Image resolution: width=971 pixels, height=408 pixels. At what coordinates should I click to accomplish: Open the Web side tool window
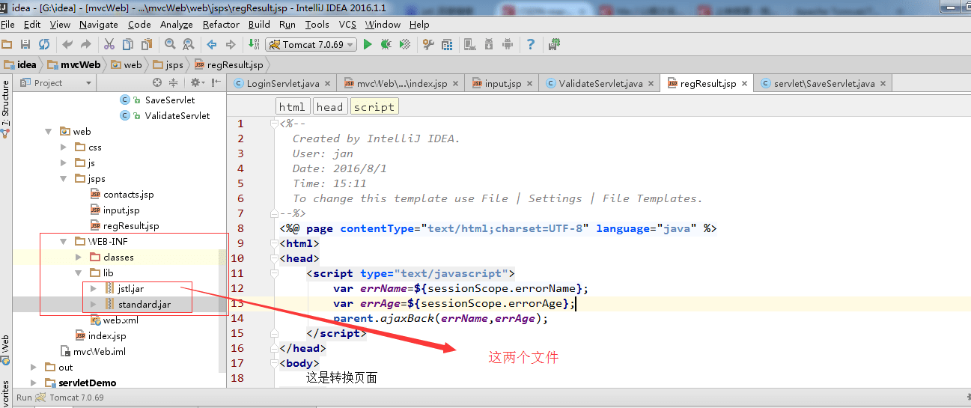(x=5, y=349)
